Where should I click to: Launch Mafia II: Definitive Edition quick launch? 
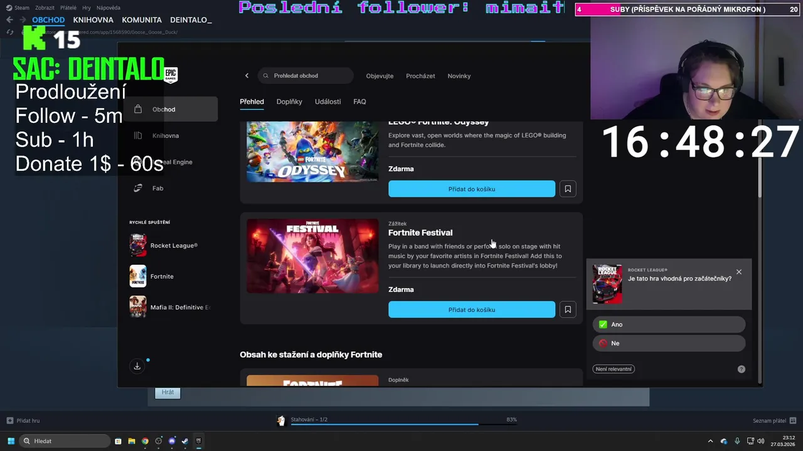(x=171, y=307)
